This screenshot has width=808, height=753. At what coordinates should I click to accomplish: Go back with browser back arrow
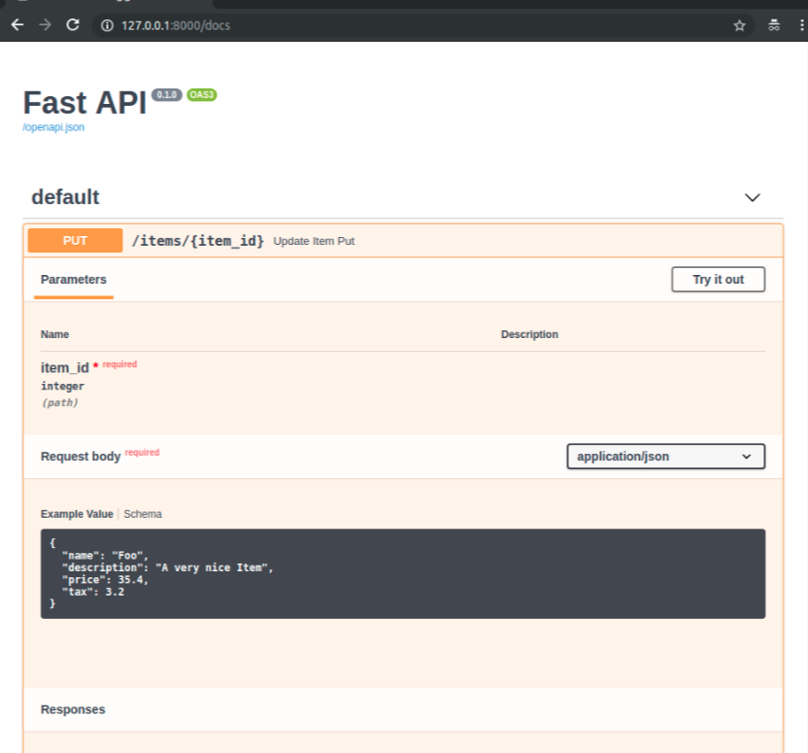[17, 24]
